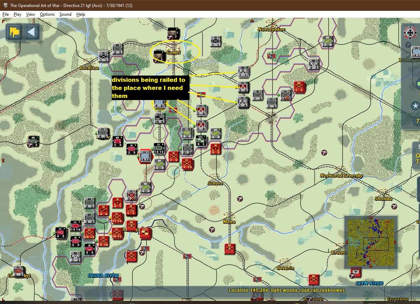
Task: Select the blue infantry counter 14 18
Action: coord(145,156)
